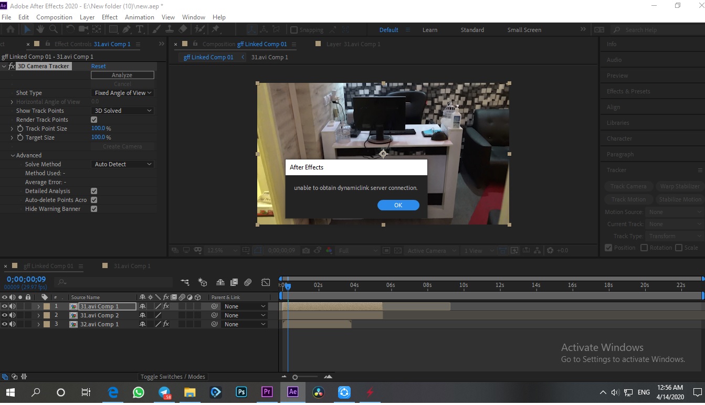Select the Roto Brush tool
Image resolution: width=705 pixels, height=405 pixels.
pos(199,29)
